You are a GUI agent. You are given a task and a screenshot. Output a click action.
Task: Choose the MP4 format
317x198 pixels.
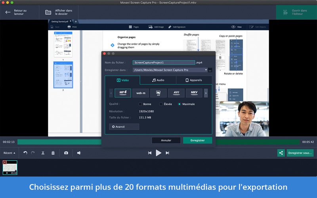[123, 93]
